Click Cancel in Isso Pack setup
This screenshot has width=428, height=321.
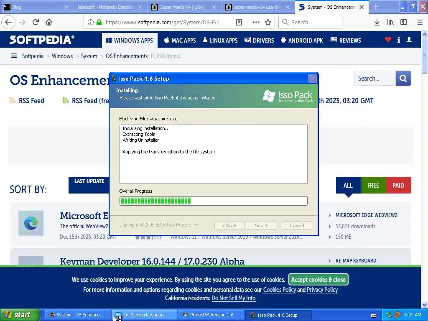tap(297, 225)
